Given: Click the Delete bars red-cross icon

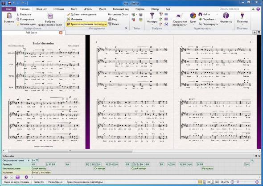Looking at the screenshot, I should point(134,20).
